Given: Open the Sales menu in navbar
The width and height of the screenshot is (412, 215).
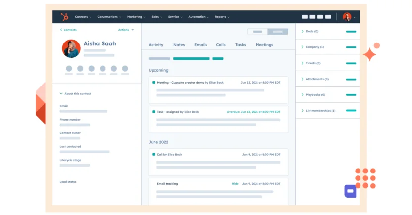Looking at the screenshot, I should (157, 17).
